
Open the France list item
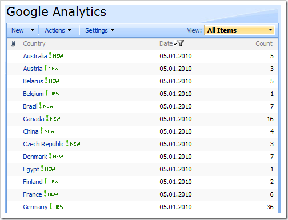[x=33, y=194]
